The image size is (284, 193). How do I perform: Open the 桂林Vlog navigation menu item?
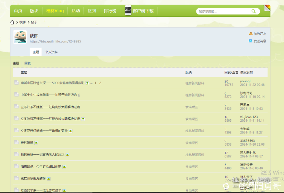click(55, 11)
